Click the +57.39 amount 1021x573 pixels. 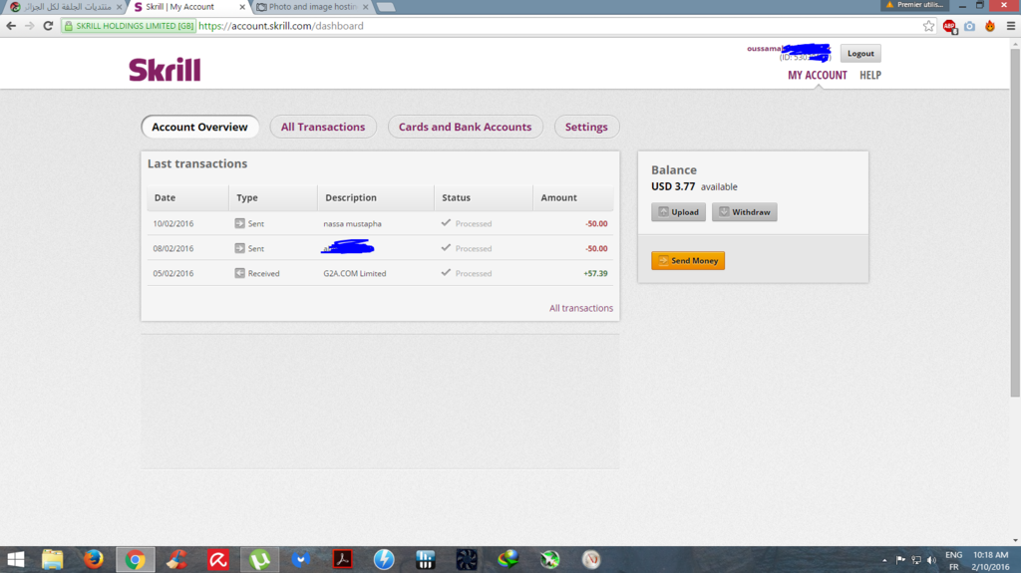[x=595, y=273]
